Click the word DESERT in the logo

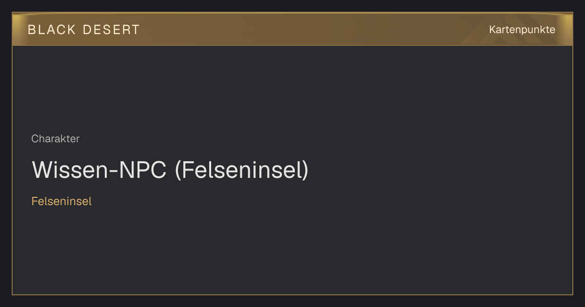tap(111, 30)
